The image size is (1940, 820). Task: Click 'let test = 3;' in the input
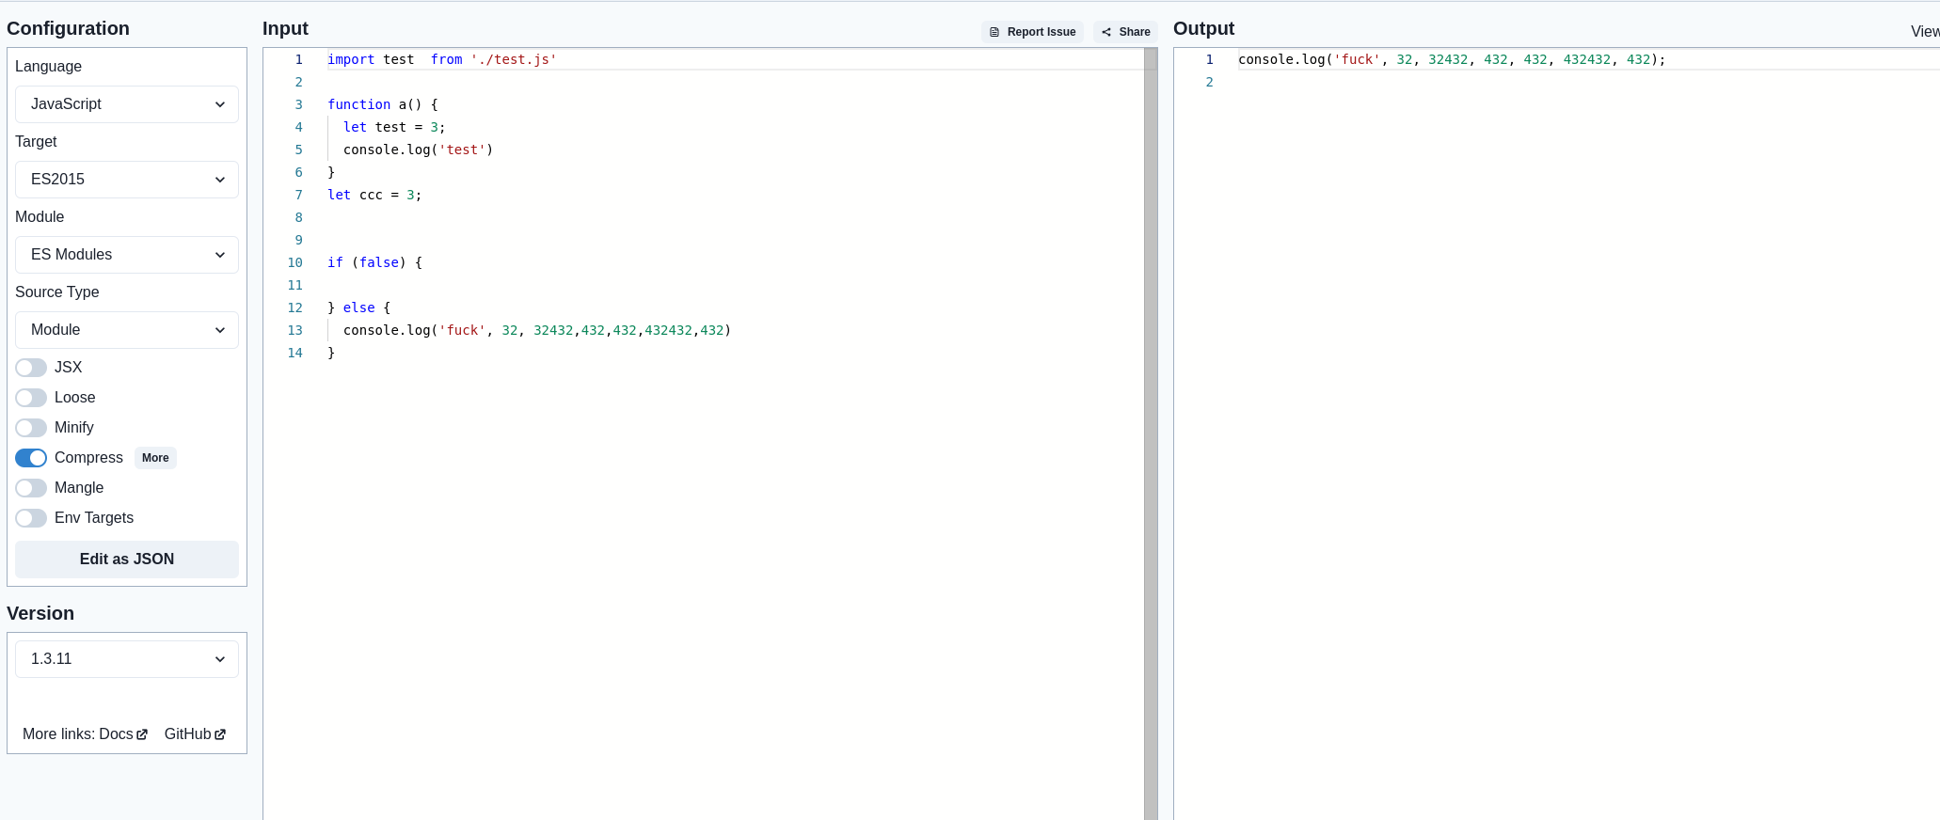tap(394, 127)
